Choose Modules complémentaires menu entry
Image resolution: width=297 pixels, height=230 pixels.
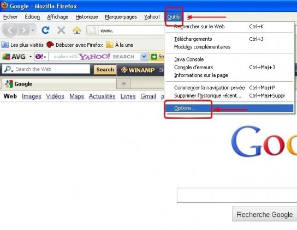click(x=202, y=47)
